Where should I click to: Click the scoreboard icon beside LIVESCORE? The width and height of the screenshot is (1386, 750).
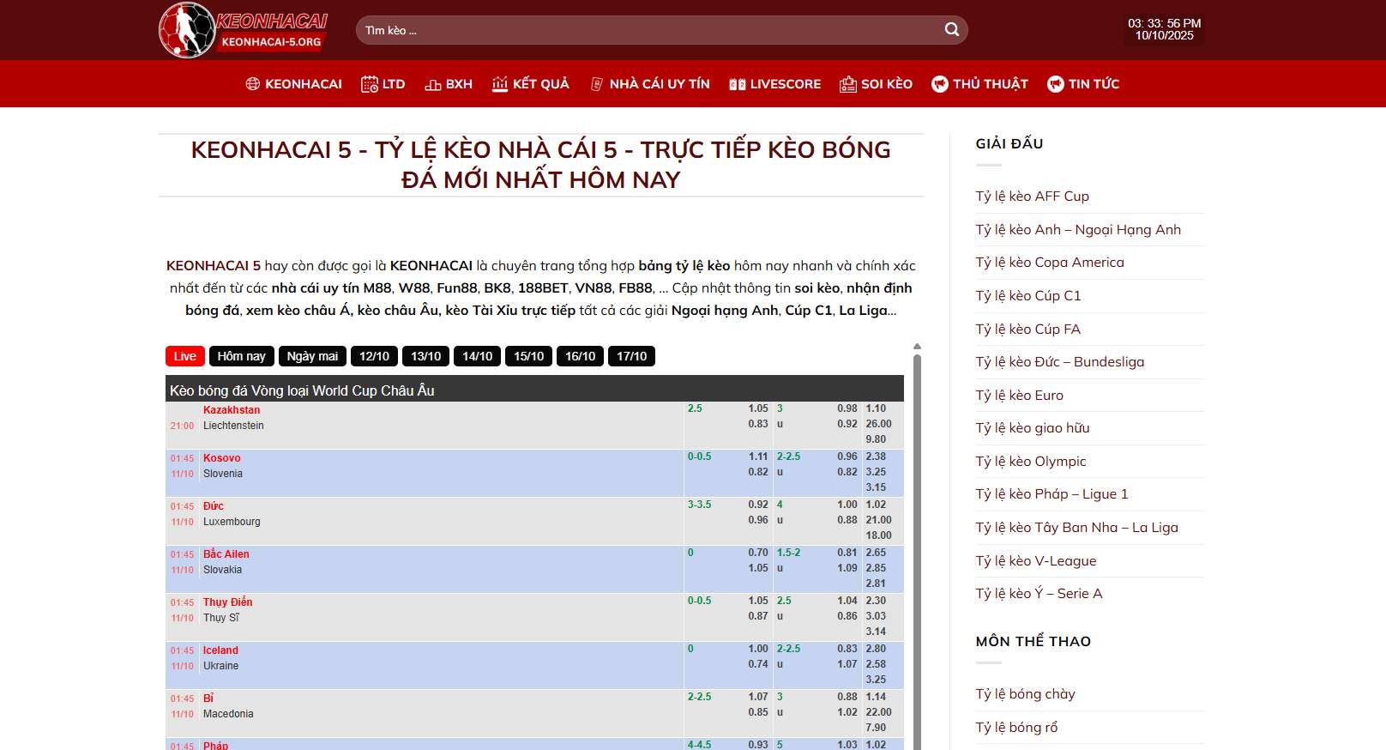(737, 84)
